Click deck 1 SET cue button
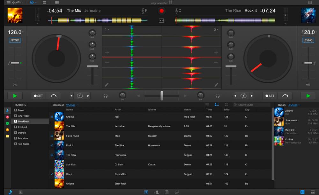Image resolution: width=319 pixels, height=195 pixels. point(39,96)
